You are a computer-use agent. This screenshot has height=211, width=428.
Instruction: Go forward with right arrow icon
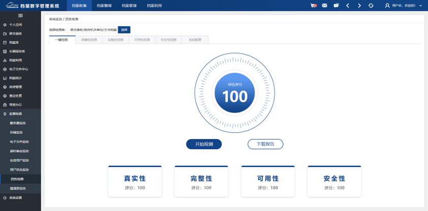tap(359, 6)
